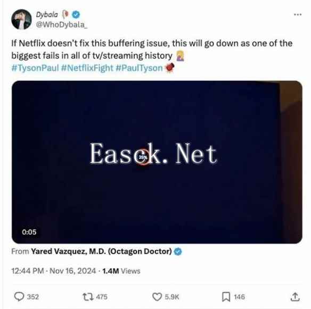The image size is (311, 309).
Task: Open the 12:44 PM Nov 16, 2024 timestamp
Action: point(54,271)
